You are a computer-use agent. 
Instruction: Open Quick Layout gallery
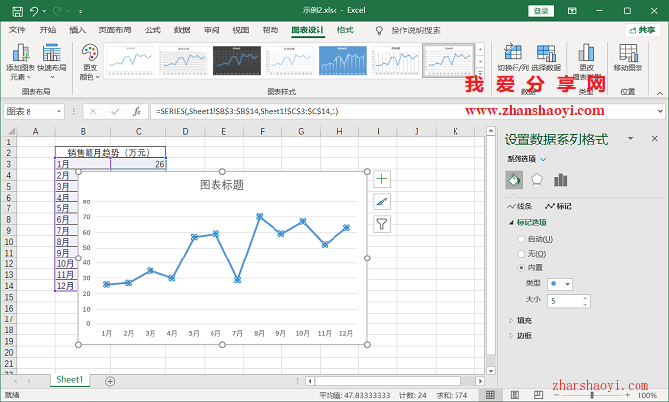52,62
